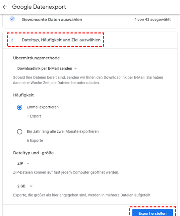Click the Export erstellen button
The height and width of the screenshot is (216, 180).
point(152,213)
